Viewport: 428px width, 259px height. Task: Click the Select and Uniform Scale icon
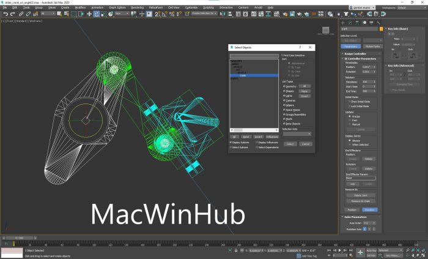pyautogui.click(x=103, y=14)
